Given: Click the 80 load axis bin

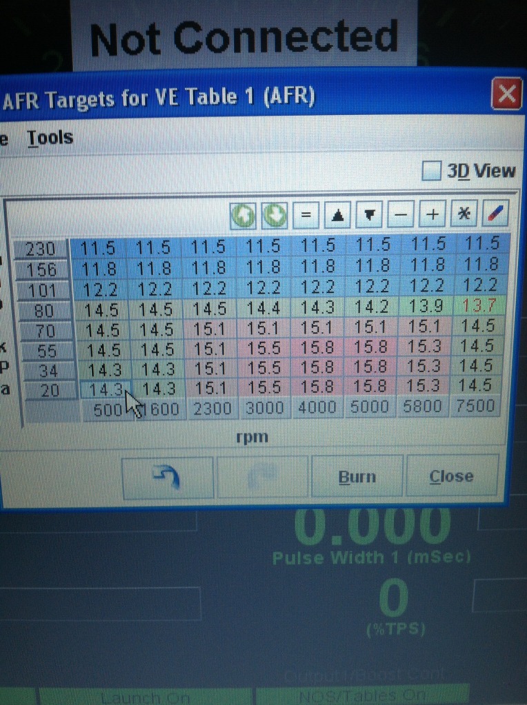Looking at the screenshot, I should 44,311.
